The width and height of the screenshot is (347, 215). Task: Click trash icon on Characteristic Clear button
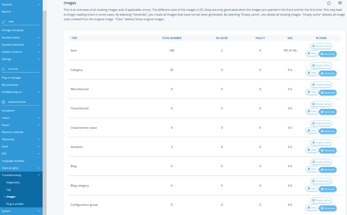point(309,111)
